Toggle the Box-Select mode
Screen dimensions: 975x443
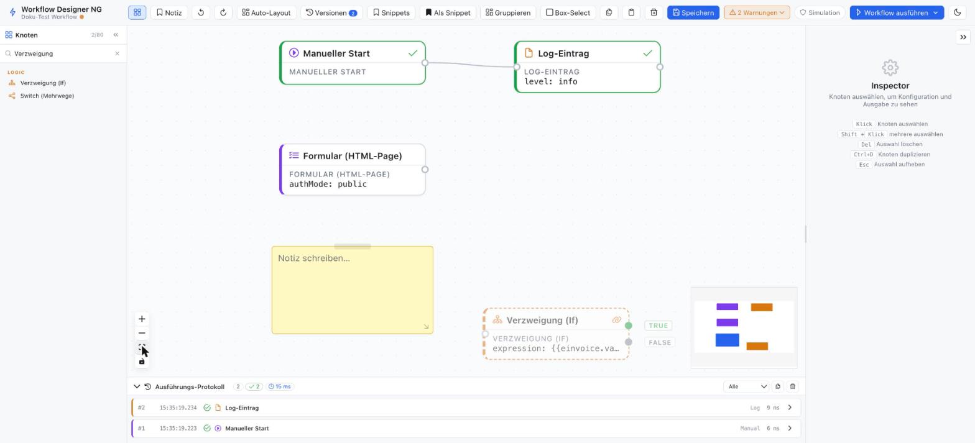point(568,12)
